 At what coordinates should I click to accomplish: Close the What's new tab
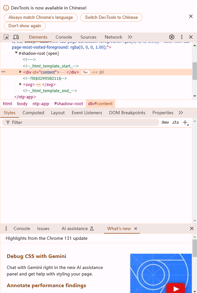[x=136, y=228]
